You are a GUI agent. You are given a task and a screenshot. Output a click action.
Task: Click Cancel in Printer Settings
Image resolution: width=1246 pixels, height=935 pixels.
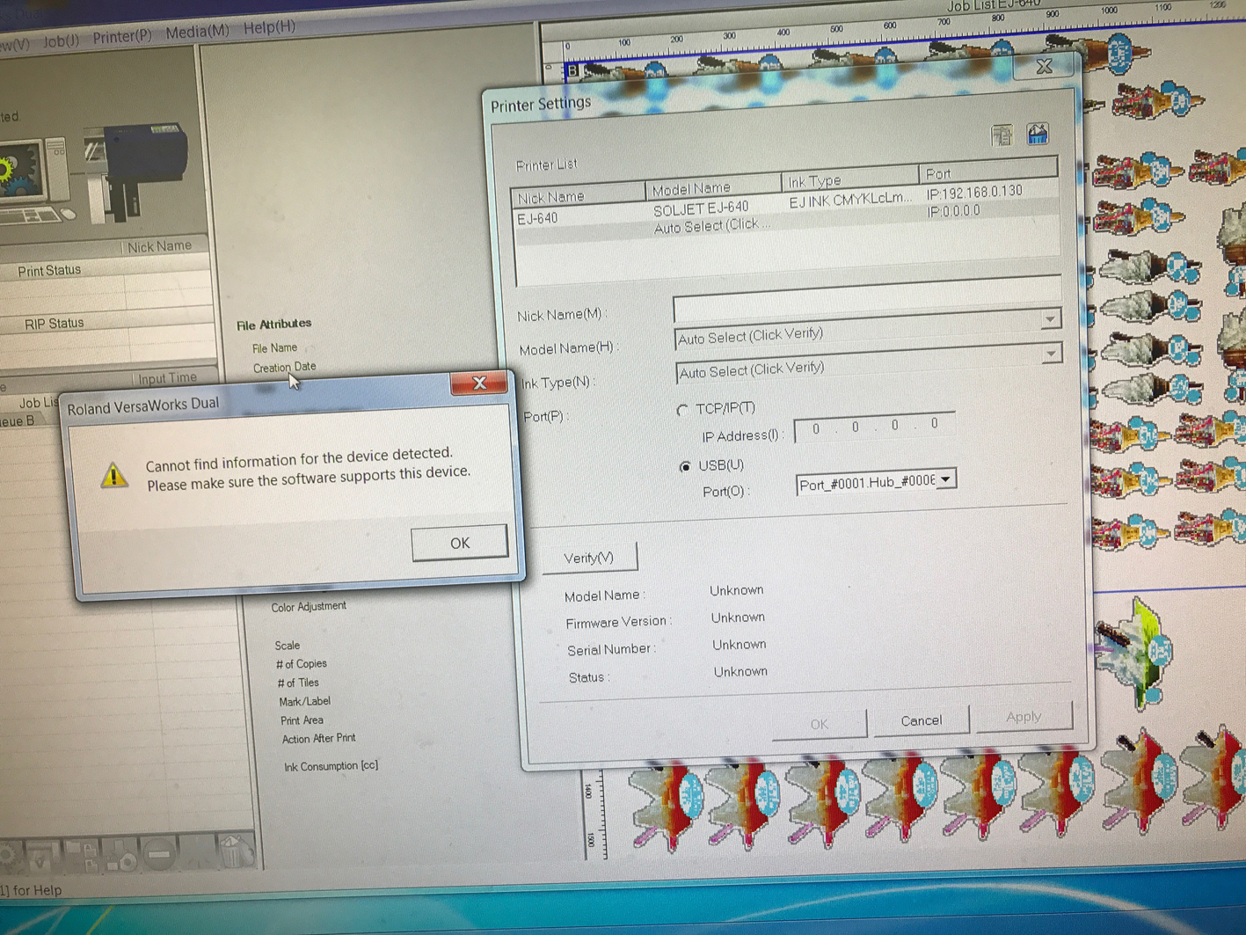(921, 720)
